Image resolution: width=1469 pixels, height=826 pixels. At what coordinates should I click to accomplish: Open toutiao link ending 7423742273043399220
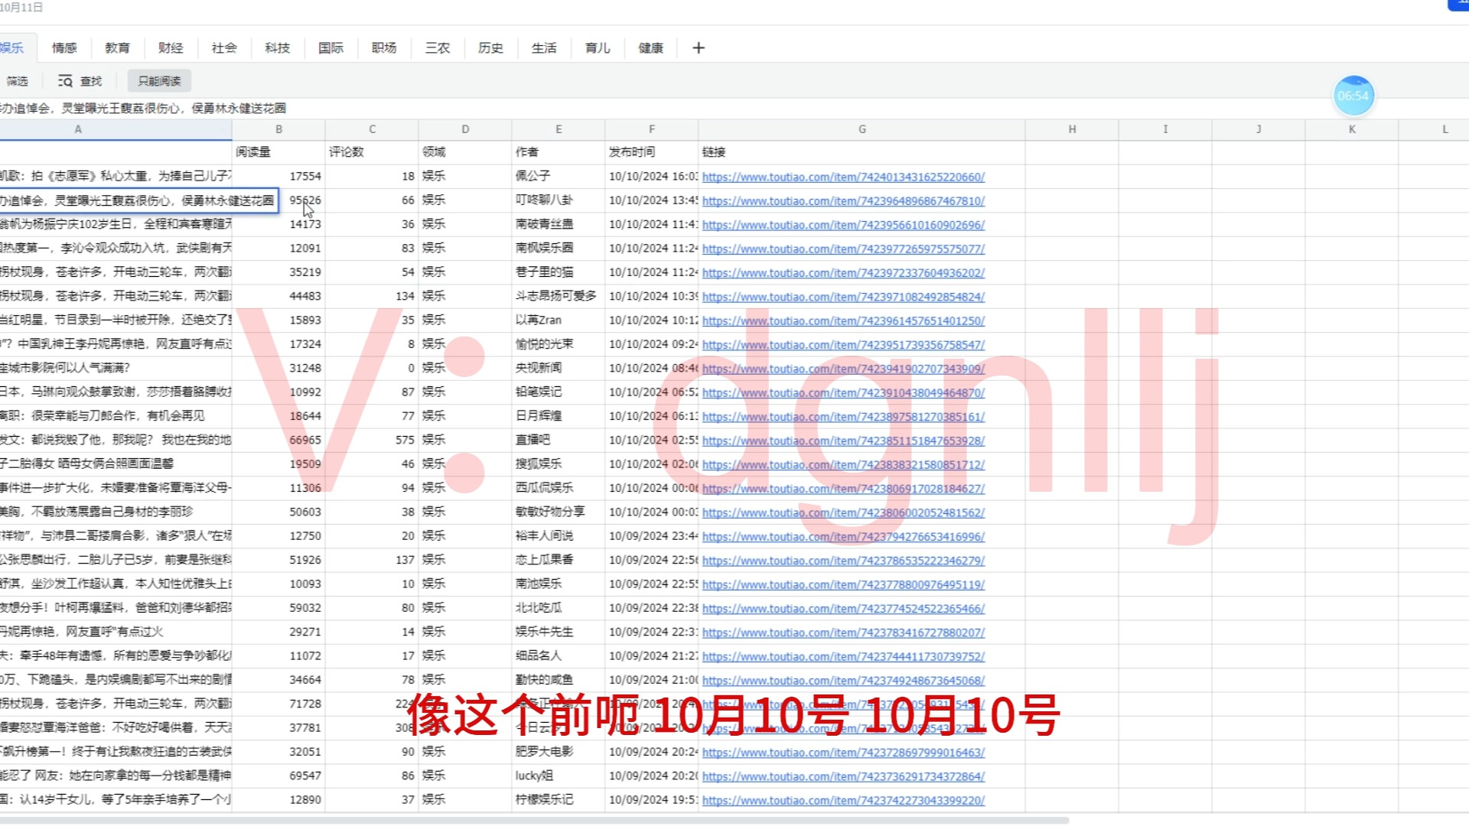843,801
